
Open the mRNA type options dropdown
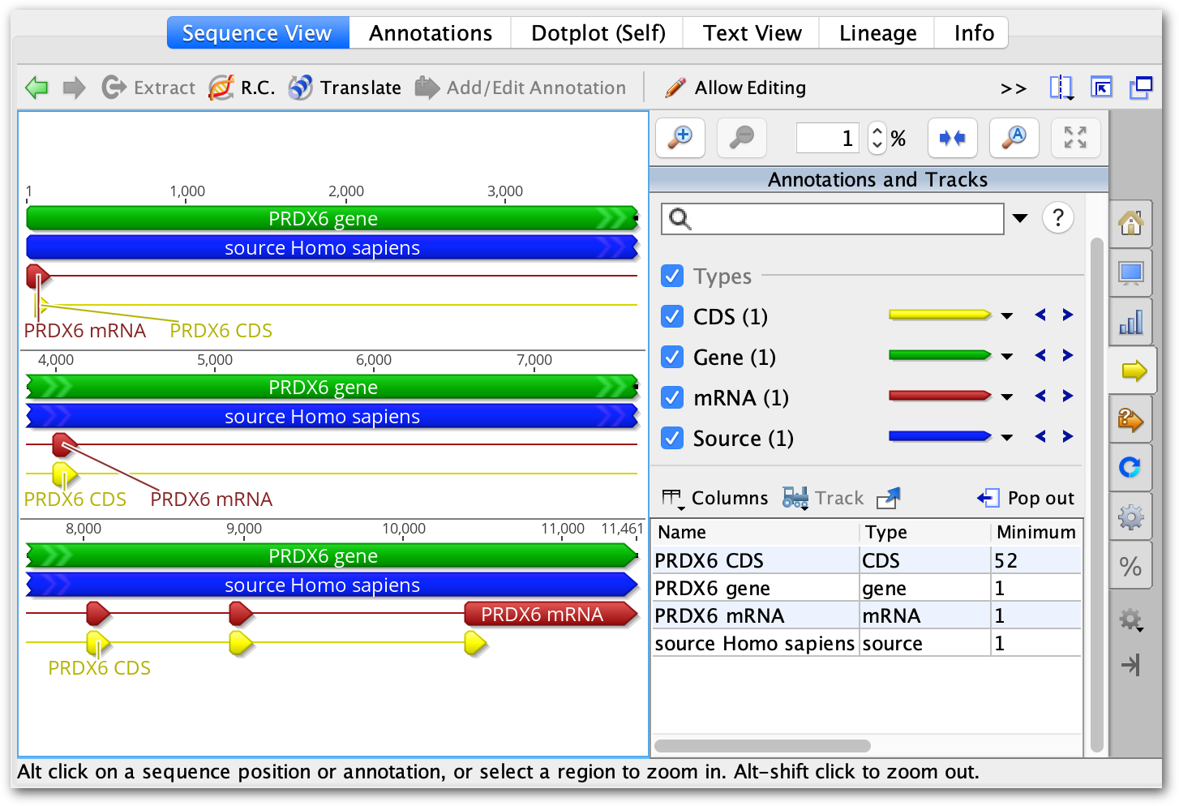point(1007,397)
